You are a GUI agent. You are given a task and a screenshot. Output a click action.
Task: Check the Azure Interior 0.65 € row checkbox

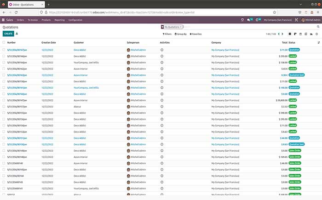(4, 69)
